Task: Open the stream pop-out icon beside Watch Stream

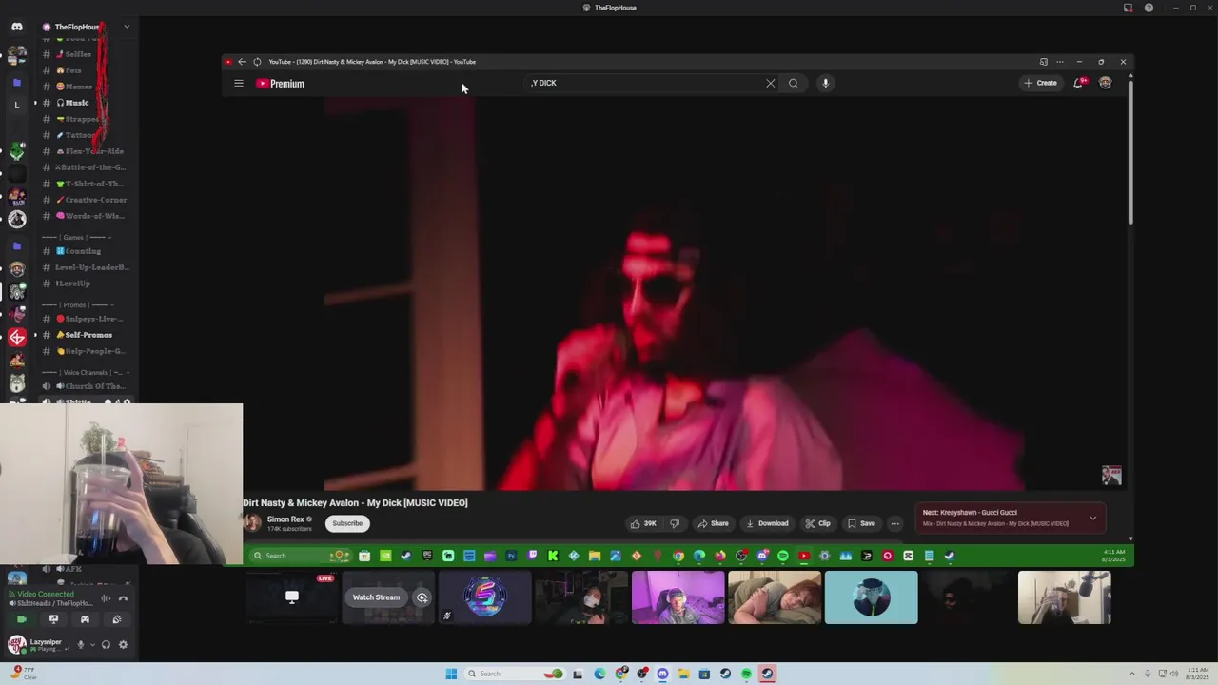Action: pos(422,597)
